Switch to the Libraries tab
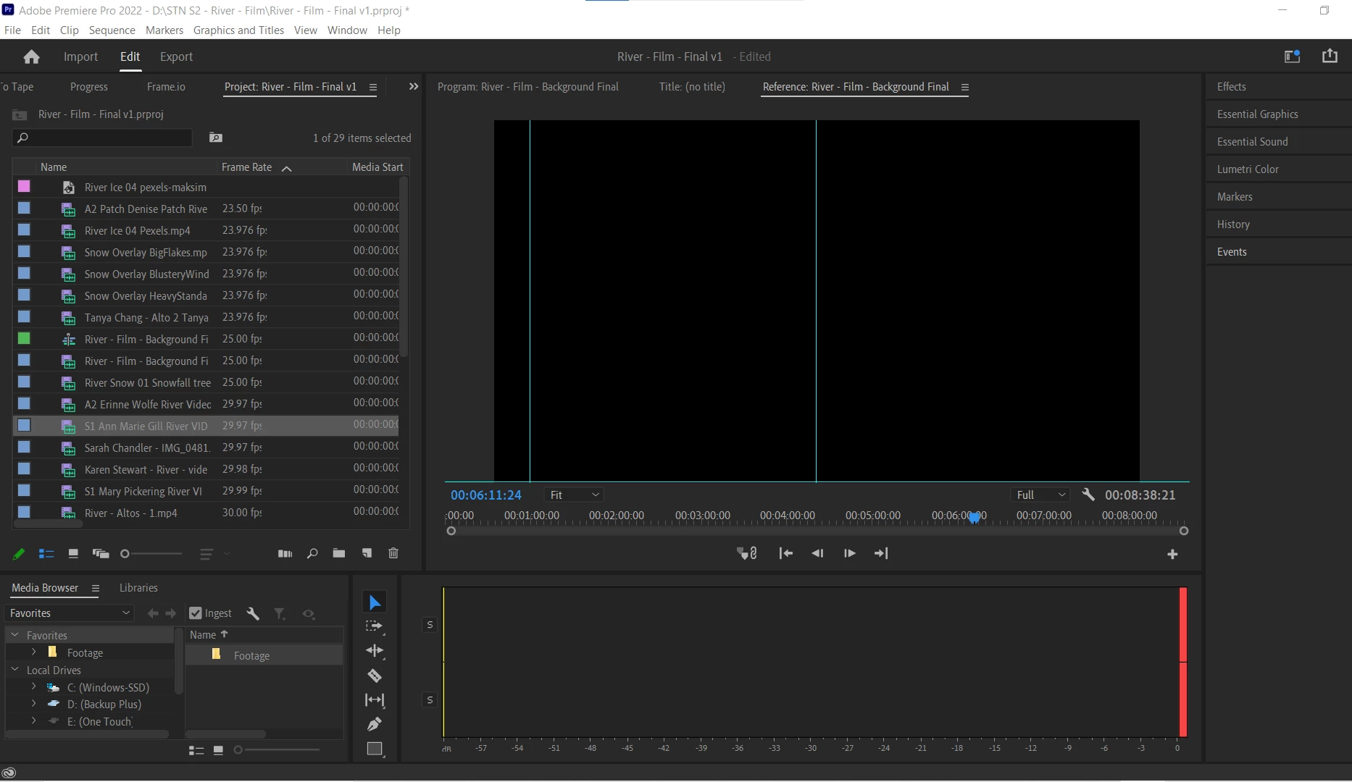Screen dimensions: 1352x782 [138, 588]
